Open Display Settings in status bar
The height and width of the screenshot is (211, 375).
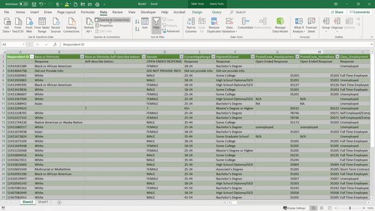[x=294, y=208]
